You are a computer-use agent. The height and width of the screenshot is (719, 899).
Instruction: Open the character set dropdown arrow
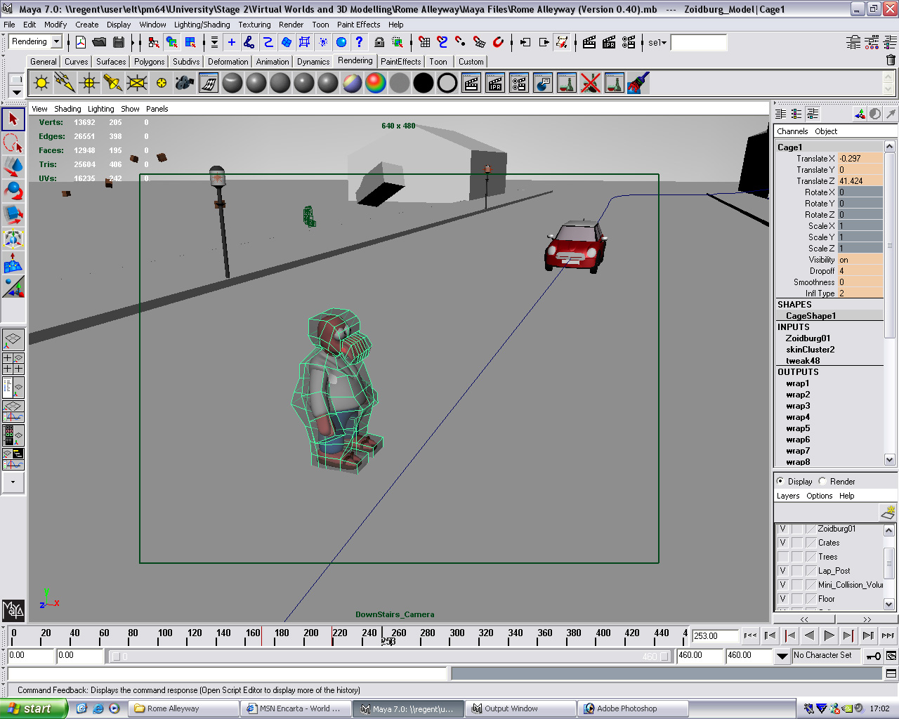click(782, 656)
